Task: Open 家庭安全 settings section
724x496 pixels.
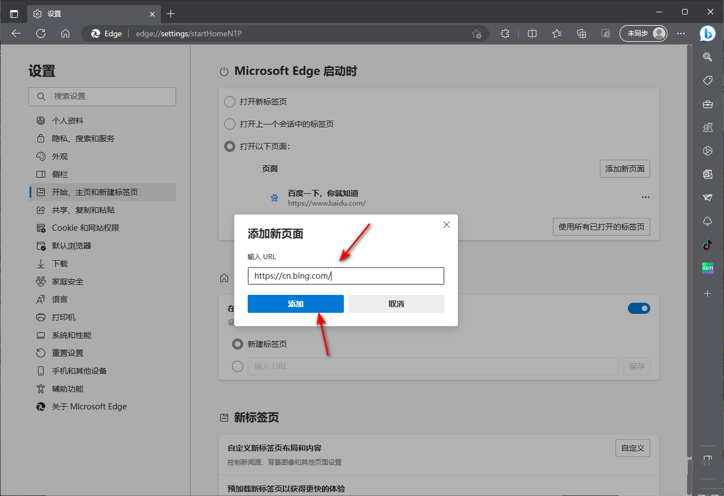Action: [x=102, y=282]
